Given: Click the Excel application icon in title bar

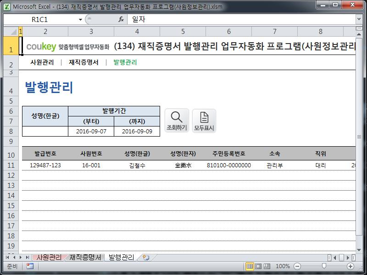Looking at the screenshot, I should click(7, 6).
